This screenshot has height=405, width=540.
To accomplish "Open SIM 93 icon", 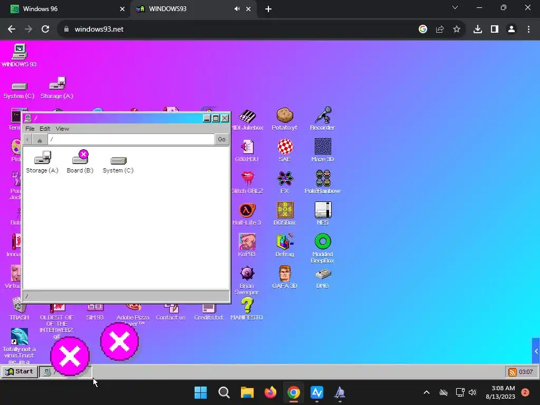I will pyautogui.click(x=95, y=312).
